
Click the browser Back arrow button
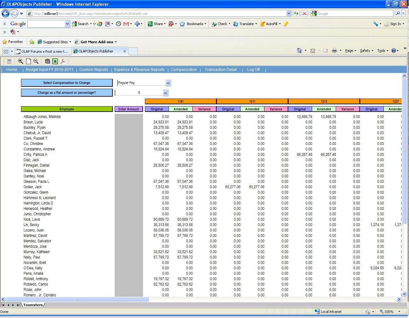pos(5,13)
